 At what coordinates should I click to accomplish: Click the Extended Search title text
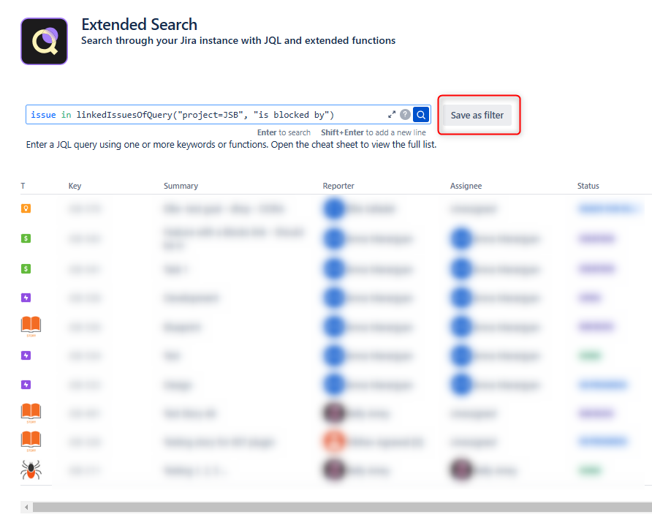[139, 25]
